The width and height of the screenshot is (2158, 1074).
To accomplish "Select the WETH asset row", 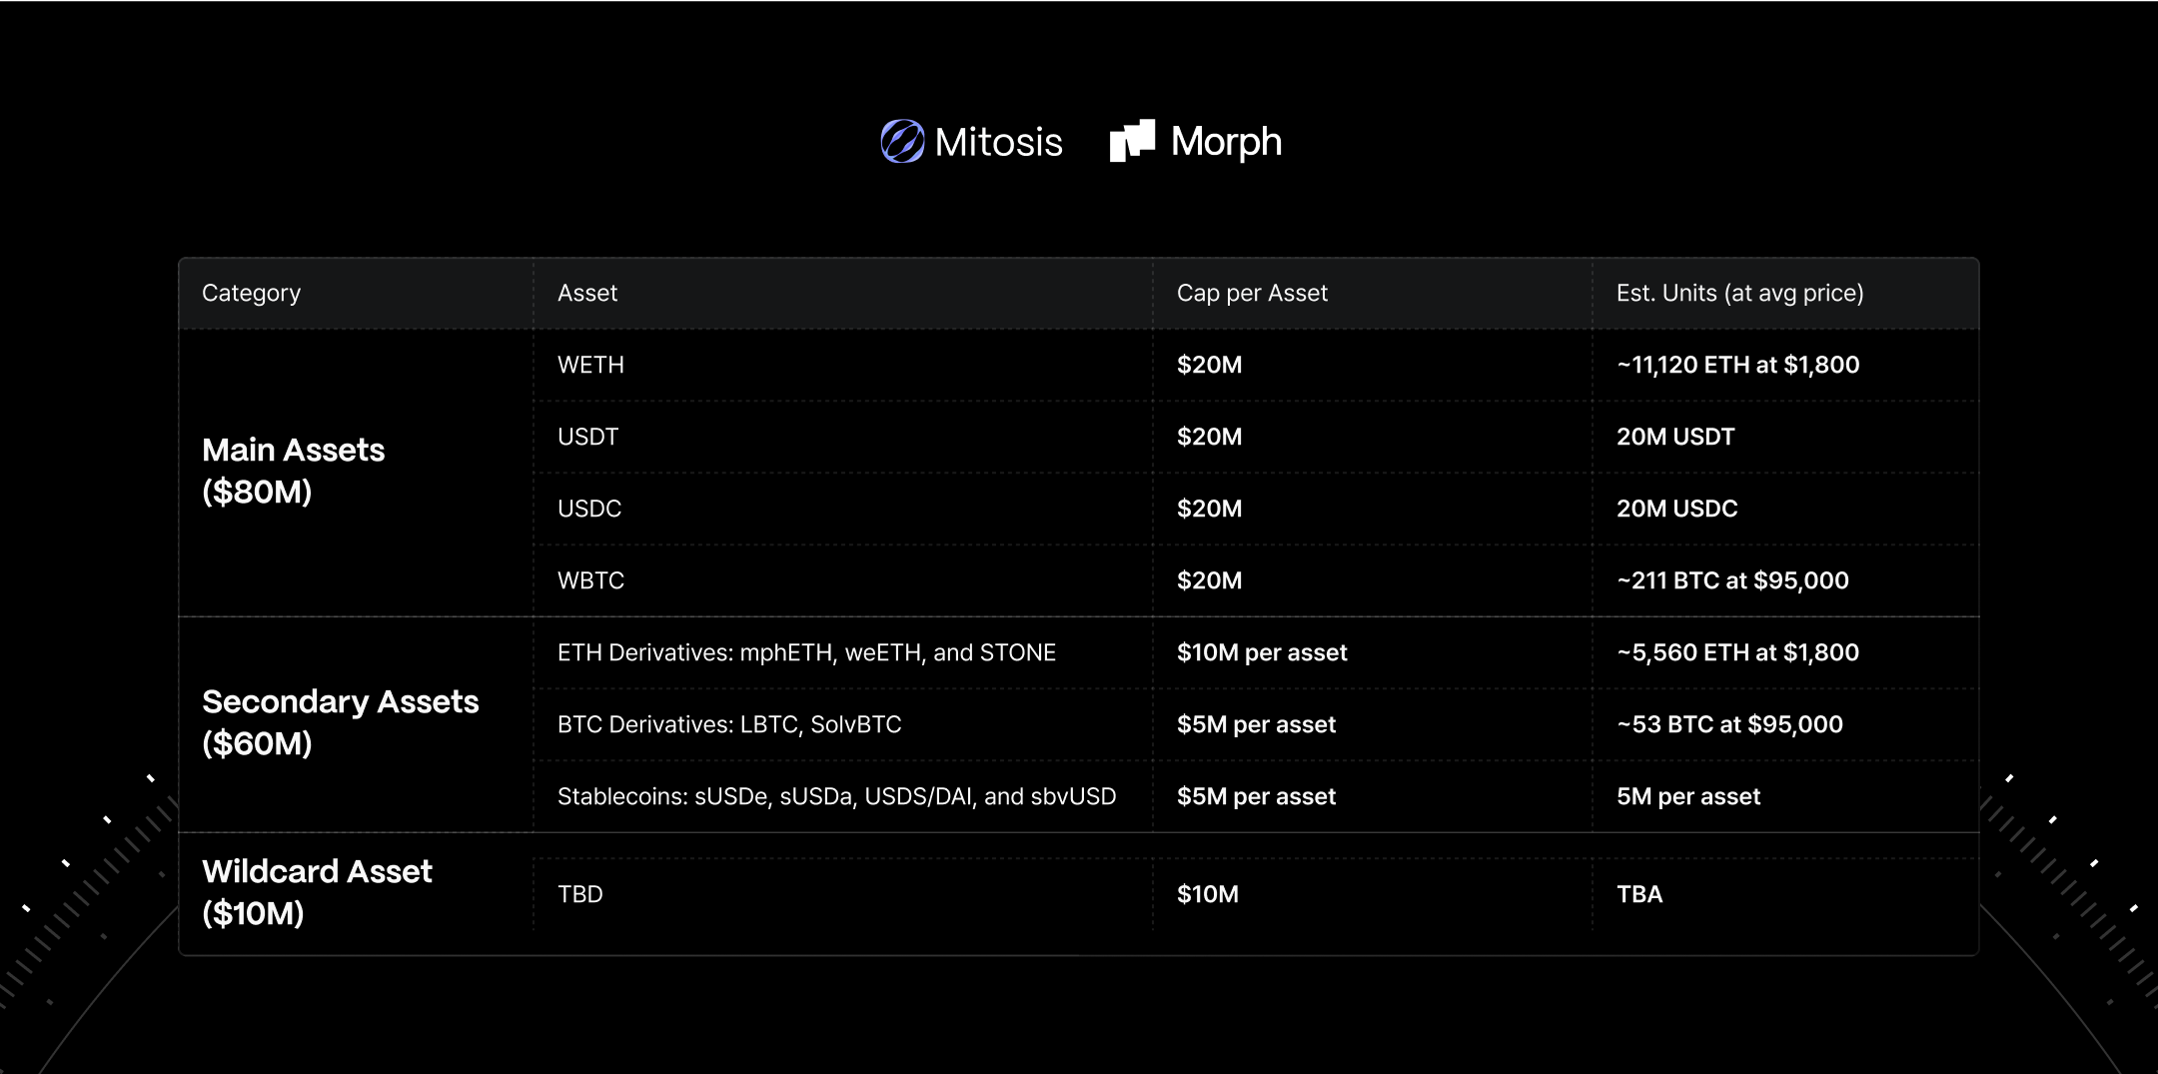I will tap(1256, 365).
